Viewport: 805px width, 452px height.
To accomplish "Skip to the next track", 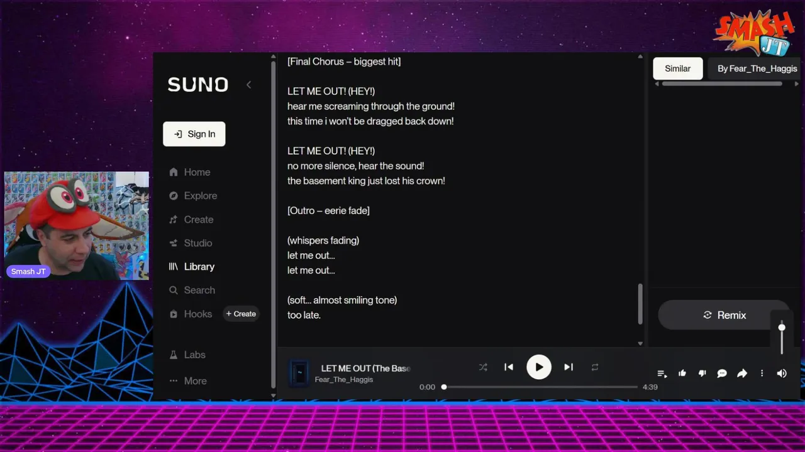I will pos(569,367).
